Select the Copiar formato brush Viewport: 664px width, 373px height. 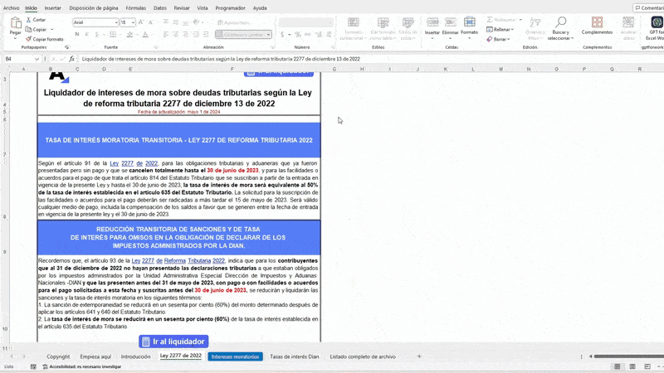point(29,39)
